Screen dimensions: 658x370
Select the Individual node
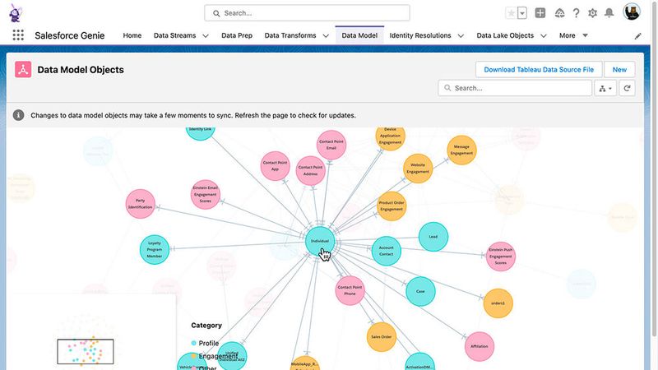[320, 241]
